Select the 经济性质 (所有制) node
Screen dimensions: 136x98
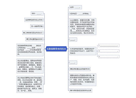coord(80,14)
